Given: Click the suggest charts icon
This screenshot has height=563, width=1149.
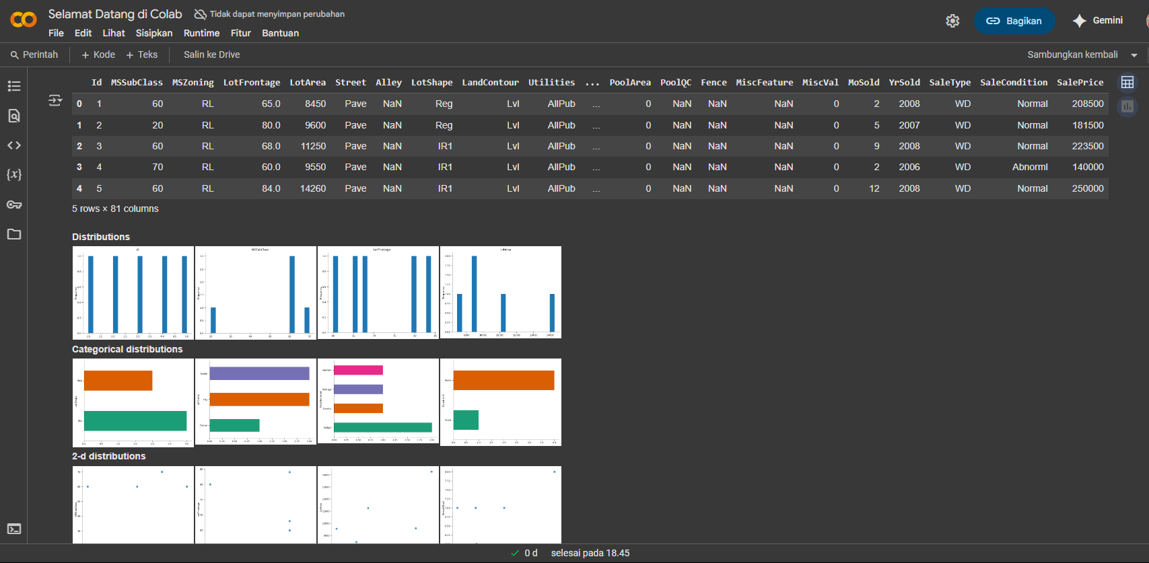Looking at the screenshot, I should point(1127,106).
